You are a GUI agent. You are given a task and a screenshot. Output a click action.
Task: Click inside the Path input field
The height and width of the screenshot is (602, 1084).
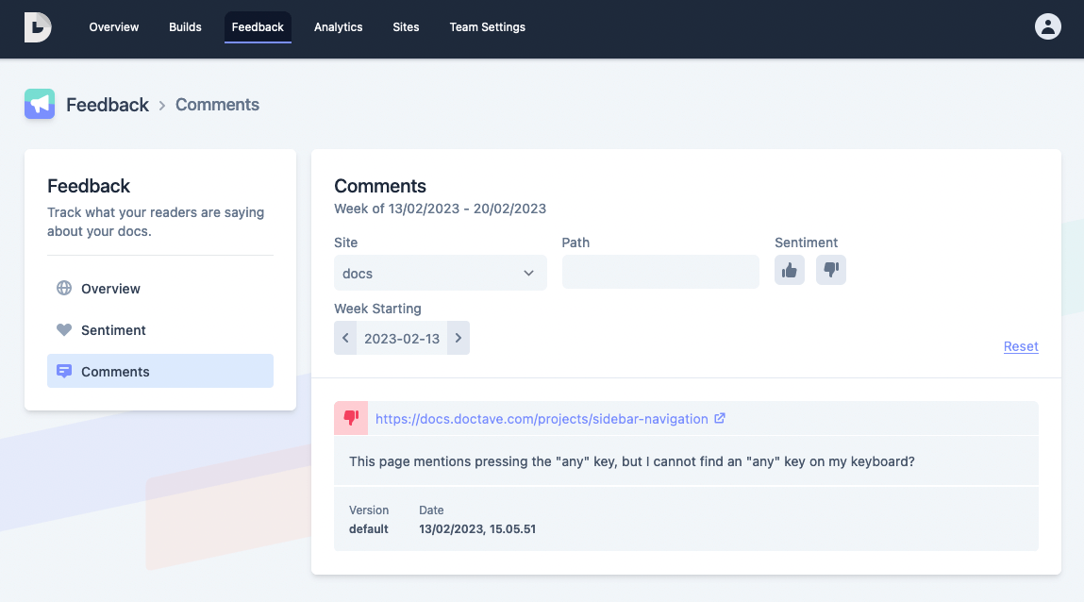tap(659, 272)
